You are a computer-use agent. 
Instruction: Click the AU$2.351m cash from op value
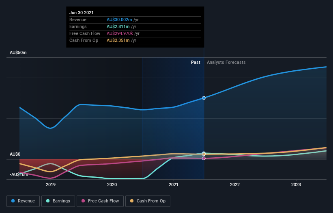point(118,40)
